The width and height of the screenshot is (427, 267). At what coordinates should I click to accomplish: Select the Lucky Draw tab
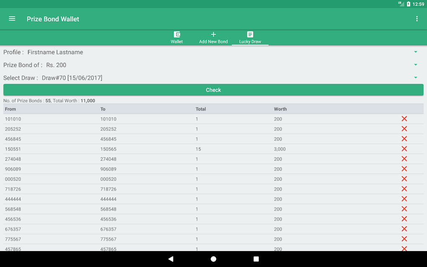250,38
